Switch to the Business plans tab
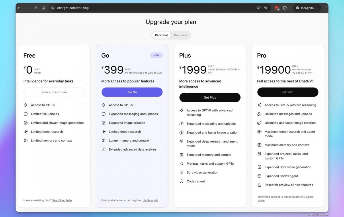 coord(181,35)
